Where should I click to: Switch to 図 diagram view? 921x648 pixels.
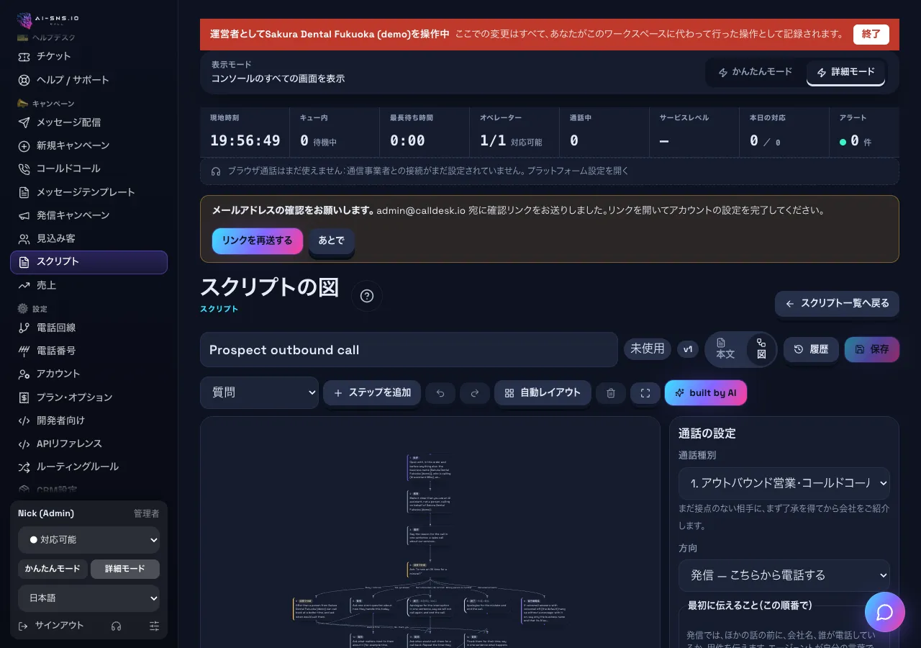point(761,349)
